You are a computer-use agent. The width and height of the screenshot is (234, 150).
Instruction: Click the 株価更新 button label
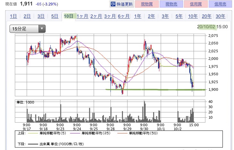pos(125,4)
